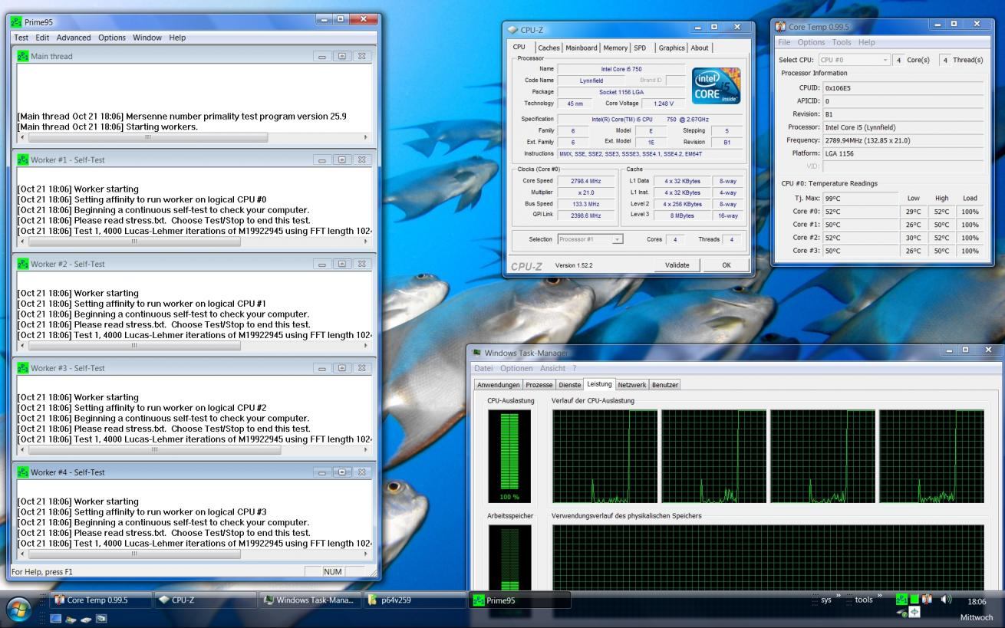Click the Prime95 title bar icon

(x=17, y=21)
